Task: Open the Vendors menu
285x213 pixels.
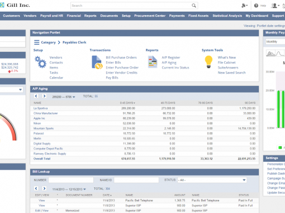Action: 30,16
